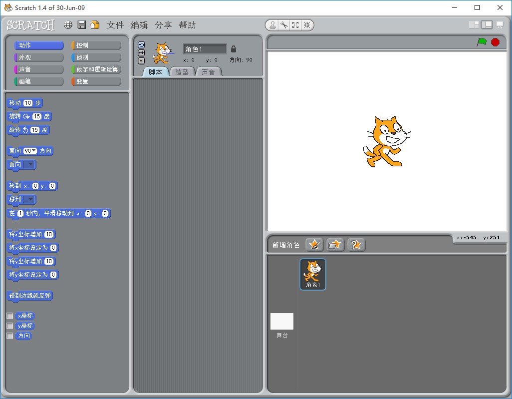Viewport: 512px width, 399px height.
Task: Open the direction dropdown in the 面向 block
Action: coord(33,151)
